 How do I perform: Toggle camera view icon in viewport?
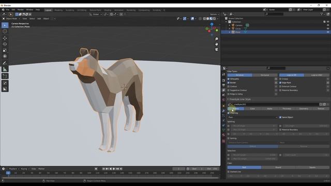(x=216, y=50)
